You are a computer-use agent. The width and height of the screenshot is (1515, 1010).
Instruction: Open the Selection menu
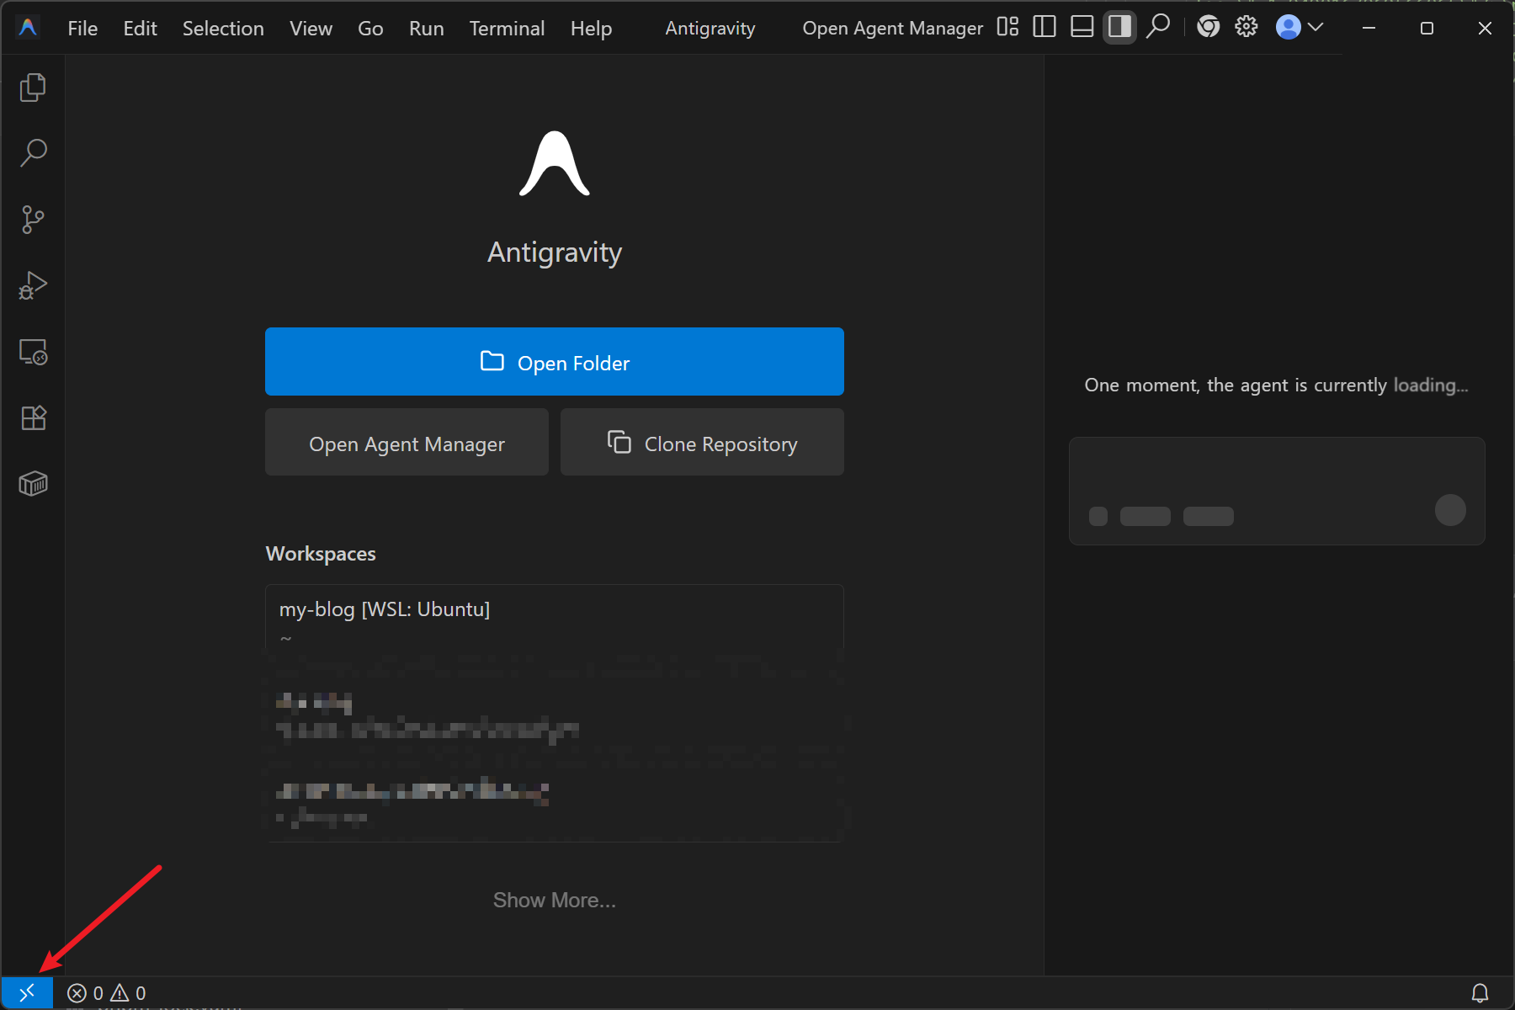223,29
